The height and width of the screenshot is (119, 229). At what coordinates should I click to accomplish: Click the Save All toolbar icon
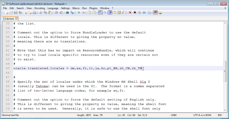click(x=20, y=13)
